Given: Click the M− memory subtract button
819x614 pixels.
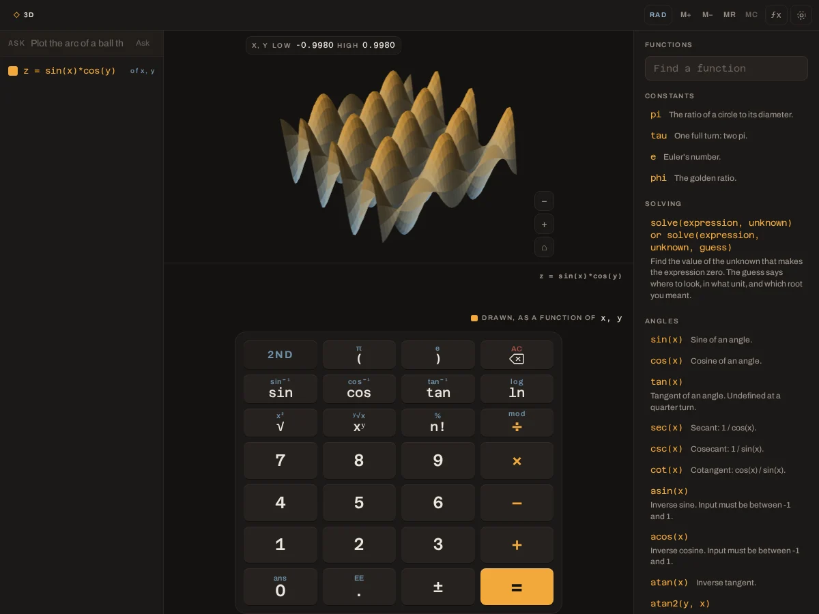Looking at the screenshot, I should click(708, 15).
